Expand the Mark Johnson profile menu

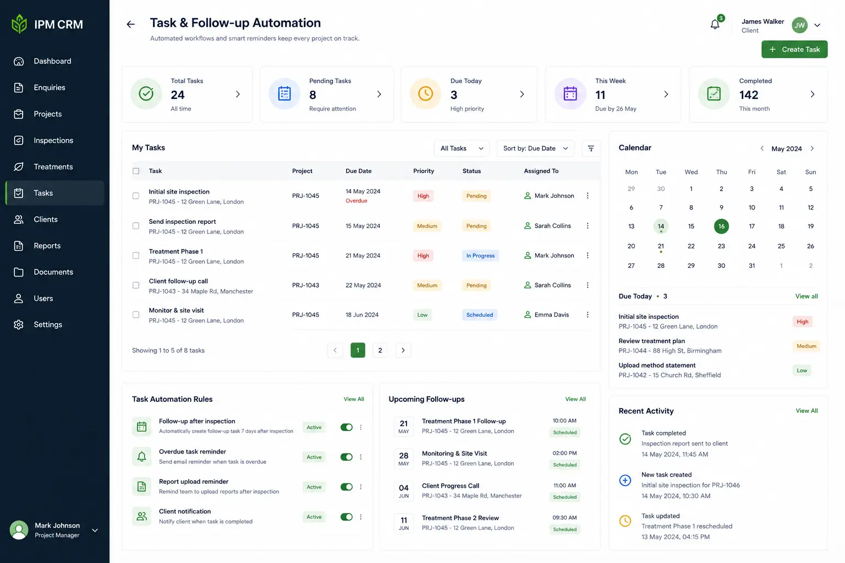pyautogui.click(x=95, y=531)
